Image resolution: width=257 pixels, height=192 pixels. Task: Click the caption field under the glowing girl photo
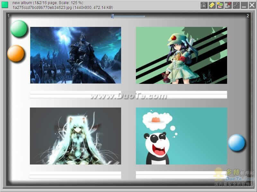(75, 175)
